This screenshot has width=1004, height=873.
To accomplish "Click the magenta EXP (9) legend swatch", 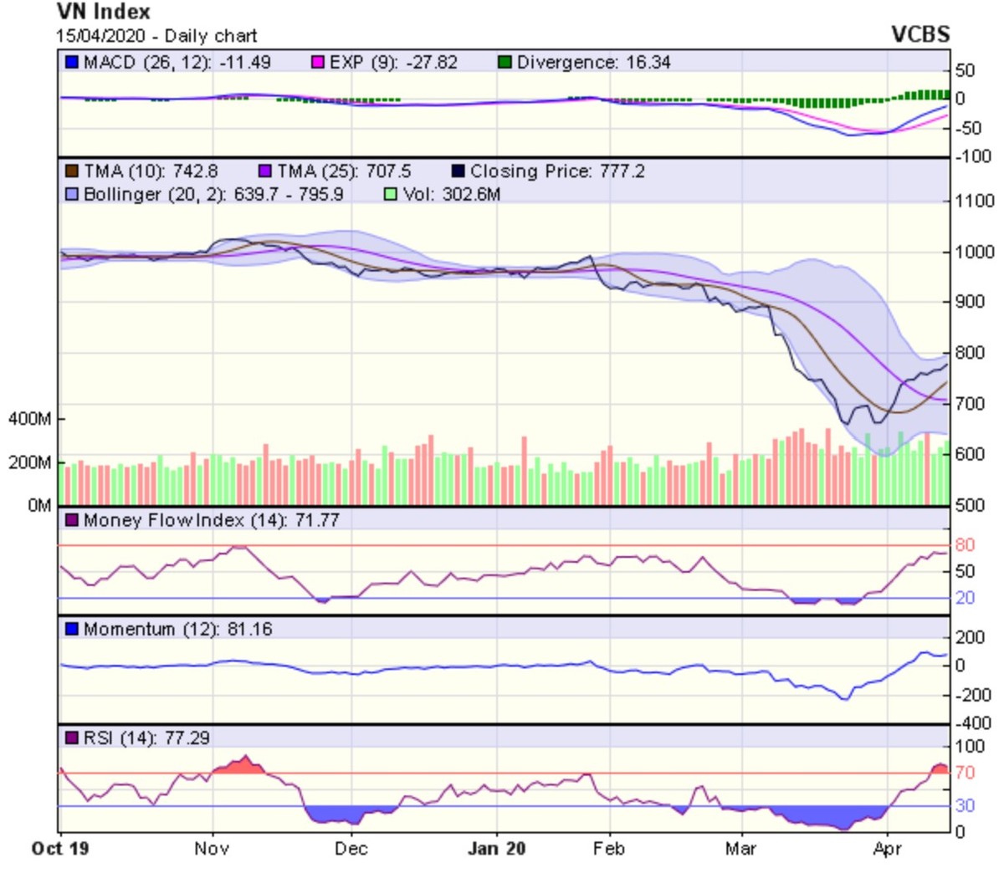I will (318, 63).
